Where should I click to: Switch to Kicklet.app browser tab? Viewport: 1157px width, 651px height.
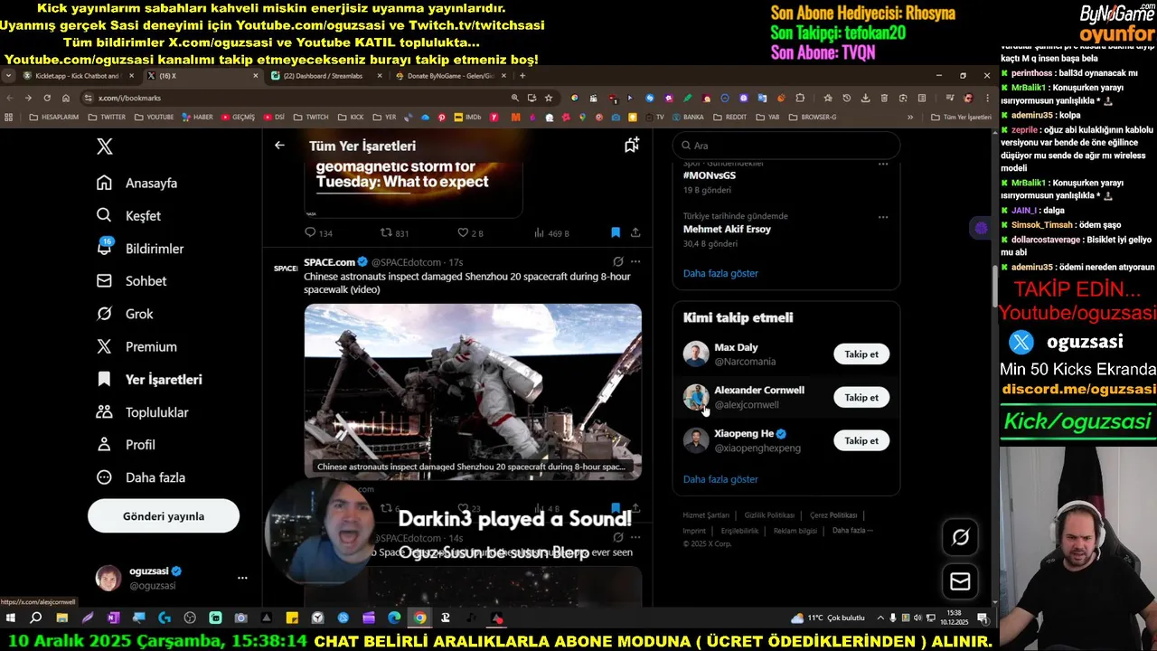pos(77,76)
